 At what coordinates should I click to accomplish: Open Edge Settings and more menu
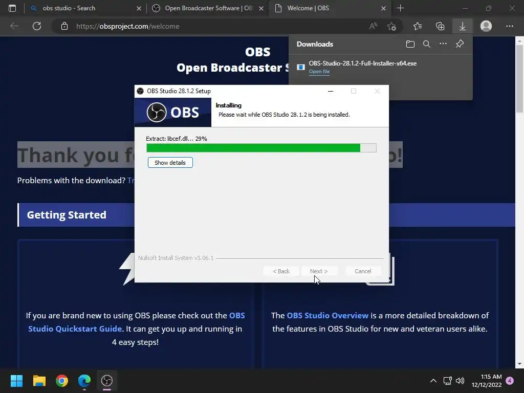509,26
